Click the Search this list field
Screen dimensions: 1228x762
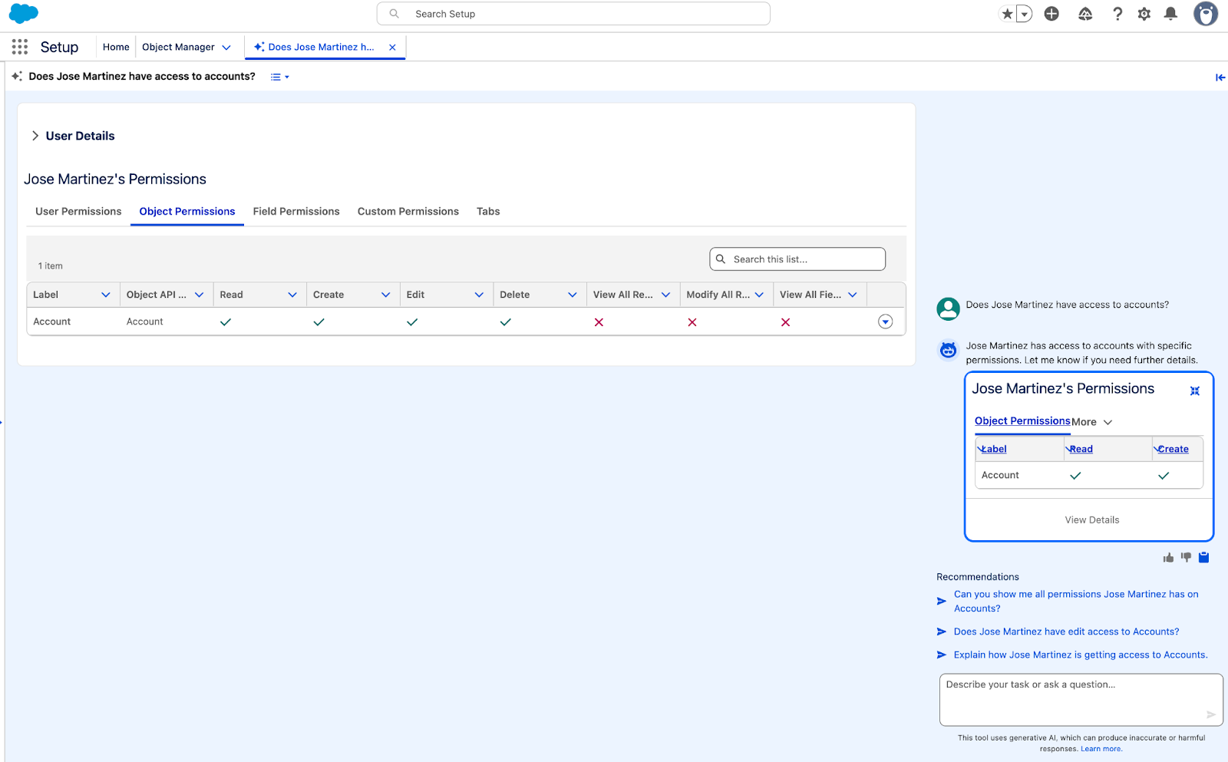[x=797, y=259]
